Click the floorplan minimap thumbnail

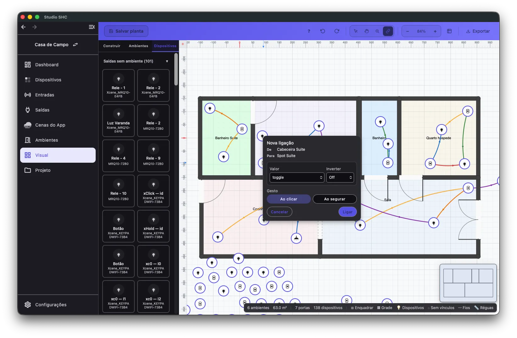468,283
